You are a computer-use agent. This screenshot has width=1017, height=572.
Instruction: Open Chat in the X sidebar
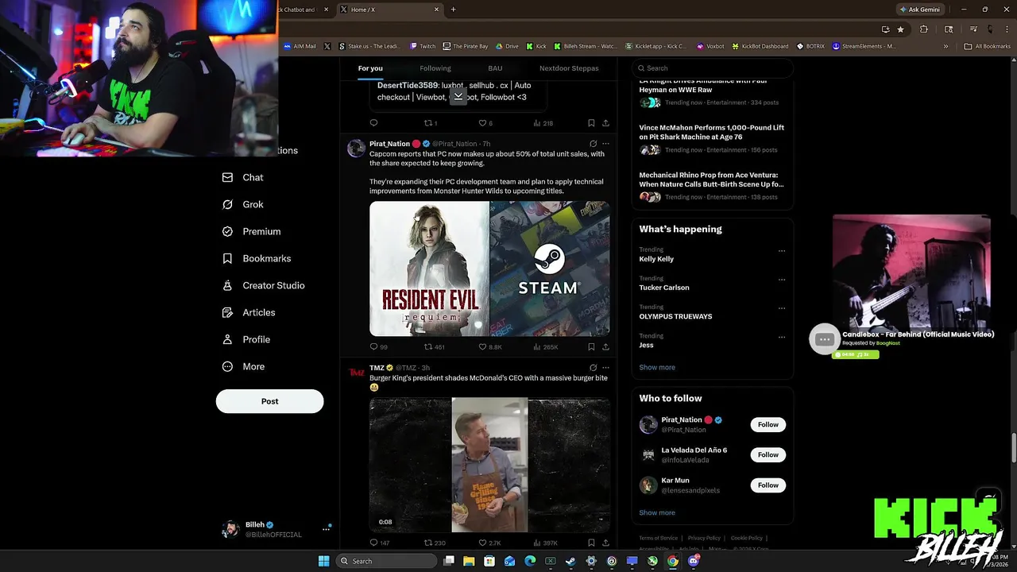[x=243, y=177]
